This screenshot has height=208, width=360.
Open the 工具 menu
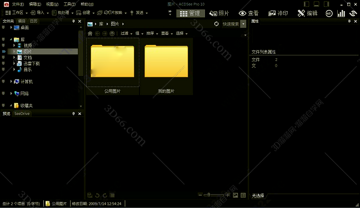click(x=69, y=4)
